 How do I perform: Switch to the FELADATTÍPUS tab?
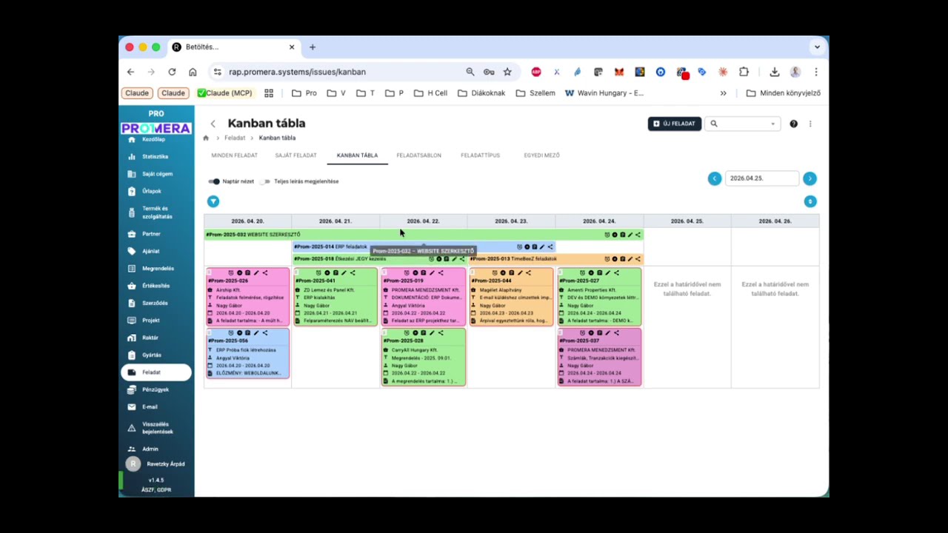480,155
